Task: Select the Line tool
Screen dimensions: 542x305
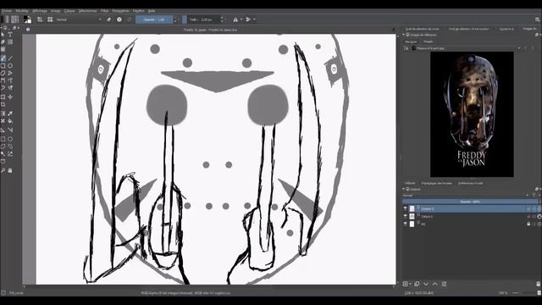Action: tap(10, 58)
